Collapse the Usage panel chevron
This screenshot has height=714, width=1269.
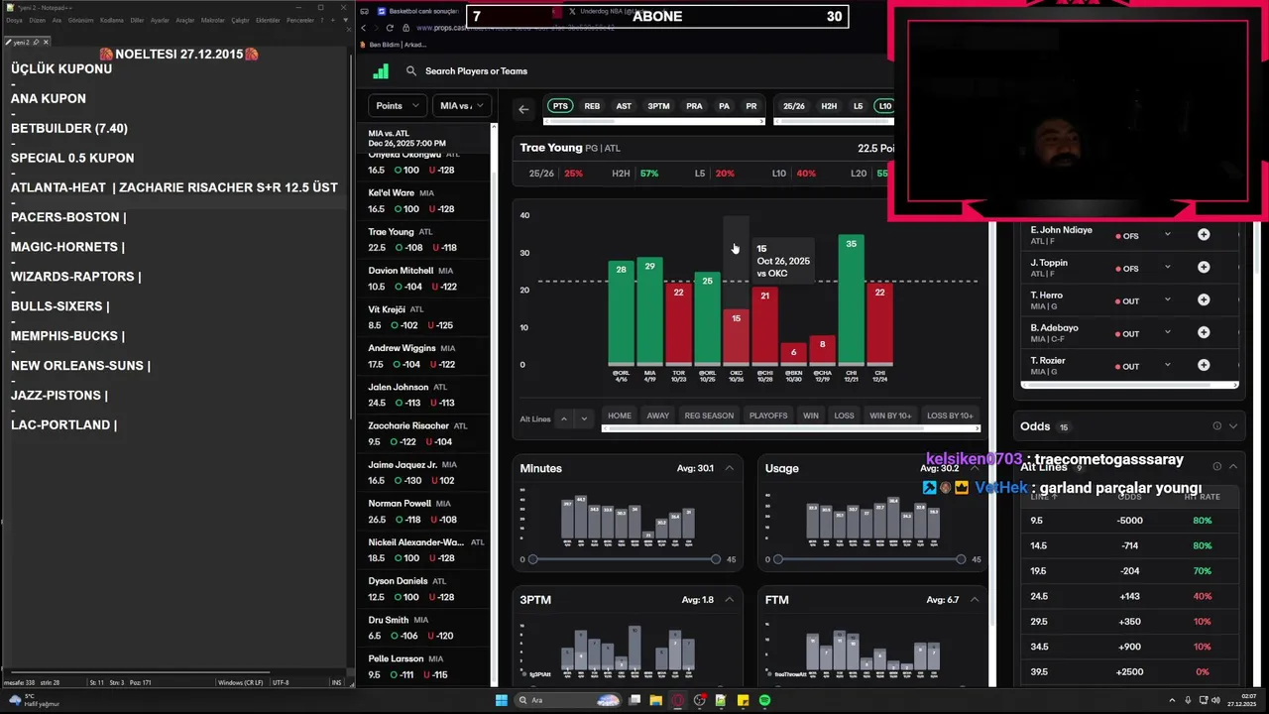[x=975, y=468]
